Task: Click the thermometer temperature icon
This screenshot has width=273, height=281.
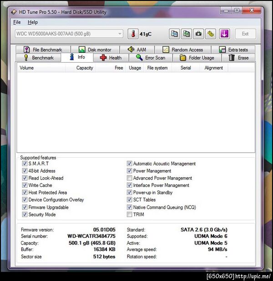Action: (x=133, y=34)
